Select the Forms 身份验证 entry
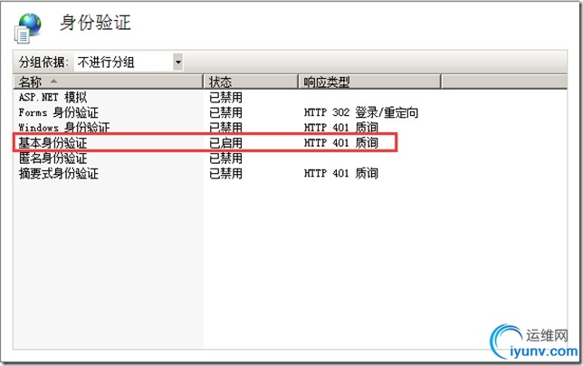The height and width of the screenshot is (366, 583). tap(58, 112)
